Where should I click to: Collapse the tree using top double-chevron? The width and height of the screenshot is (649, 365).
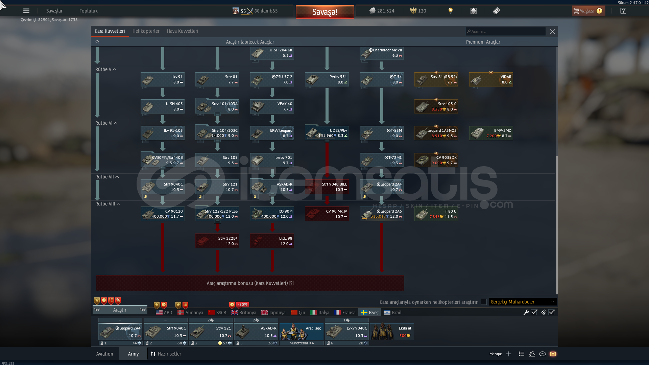coord(97,42)
